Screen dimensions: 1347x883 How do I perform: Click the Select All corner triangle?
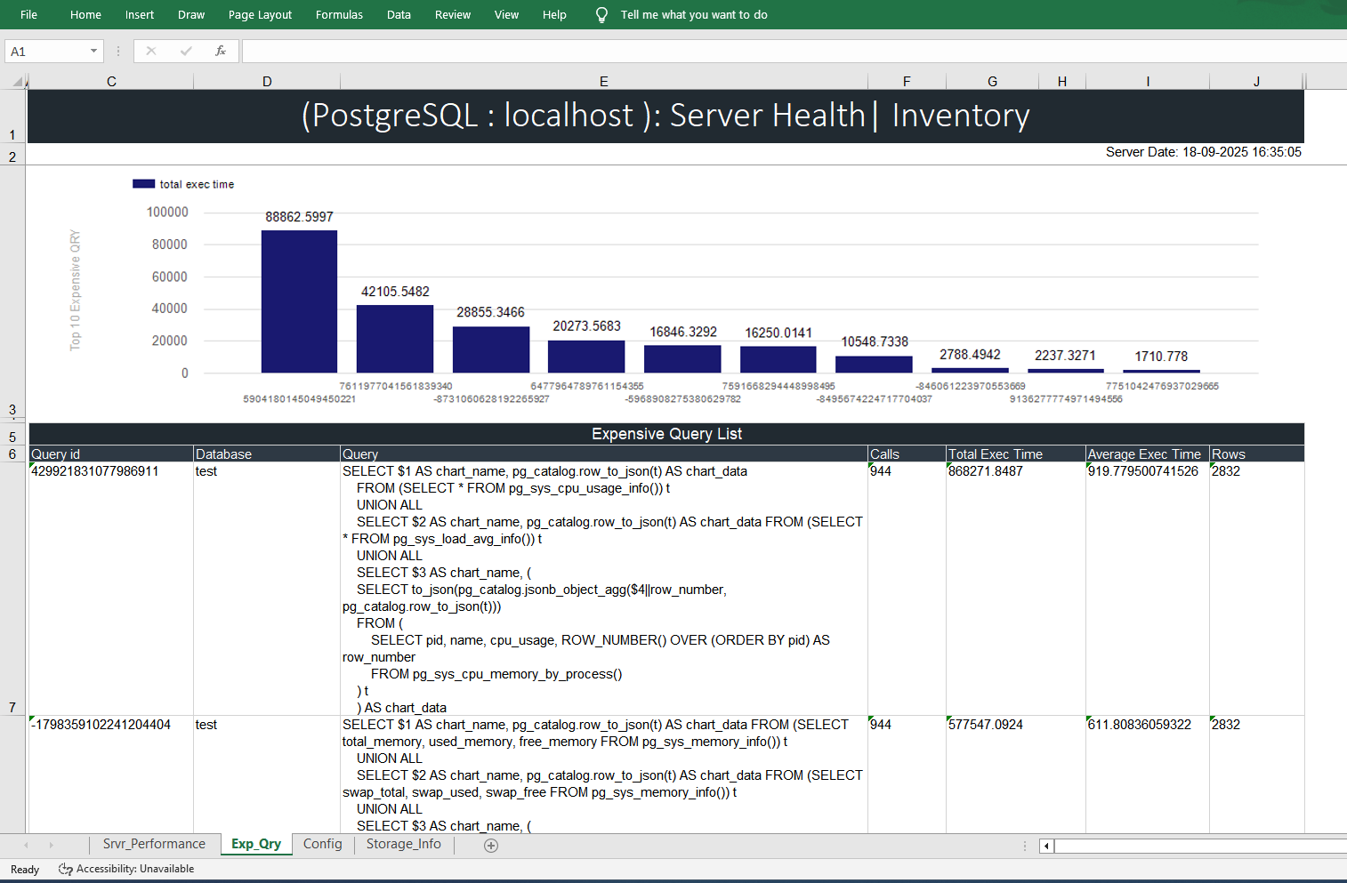coord(18,82)
